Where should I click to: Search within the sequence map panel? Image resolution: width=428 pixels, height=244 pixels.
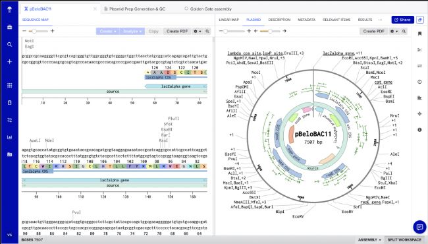click(x=207, y=32)
